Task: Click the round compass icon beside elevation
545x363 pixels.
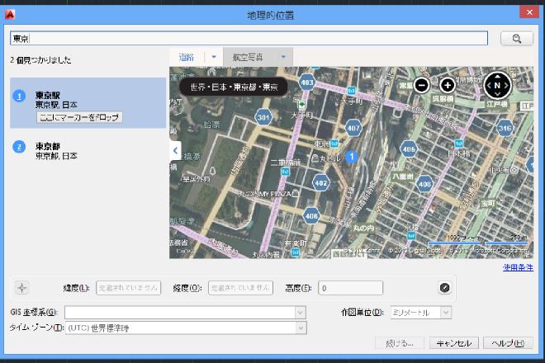Action: pos(444,288)
